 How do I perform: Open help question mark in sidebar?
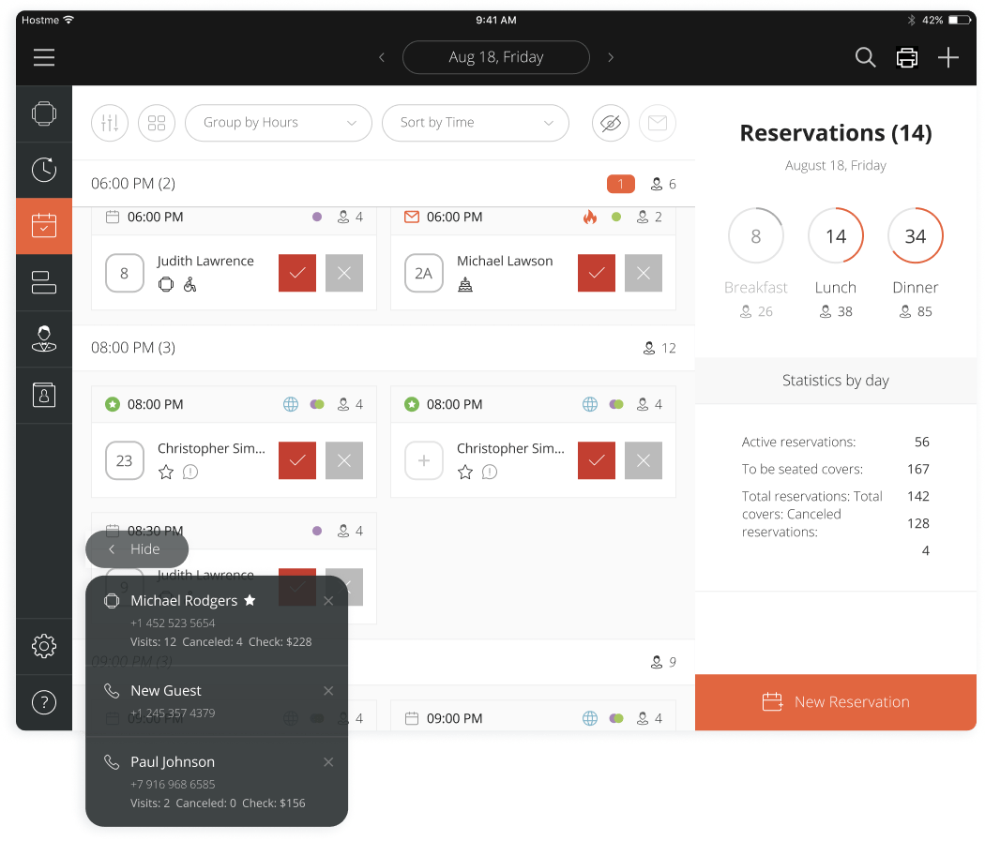(44, 702)
